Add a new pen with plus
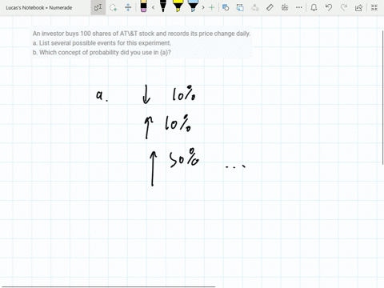384x288 pixels. coord(211,7)
